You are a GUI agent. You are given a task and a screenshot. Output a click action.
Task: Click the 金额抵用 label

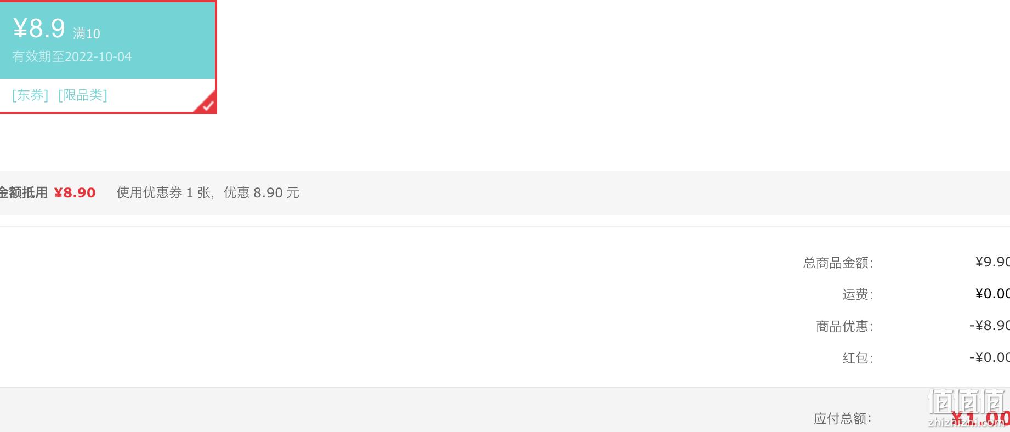pos(24,193)
